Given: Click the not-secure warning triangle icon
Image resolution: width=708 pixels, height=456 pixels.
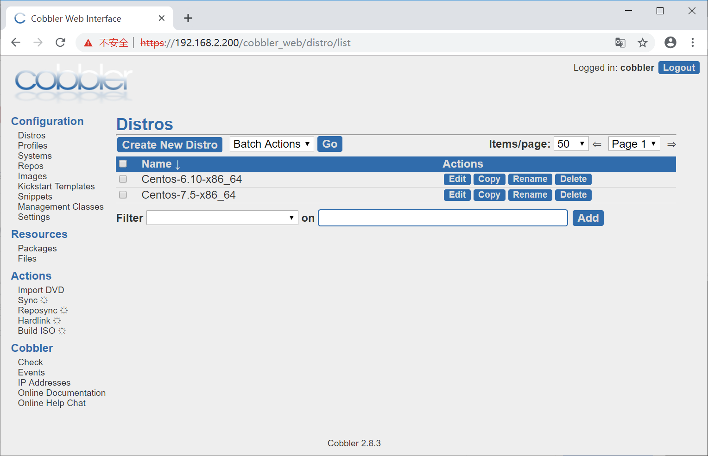Looking at the screenshot, I should [88, 43].
